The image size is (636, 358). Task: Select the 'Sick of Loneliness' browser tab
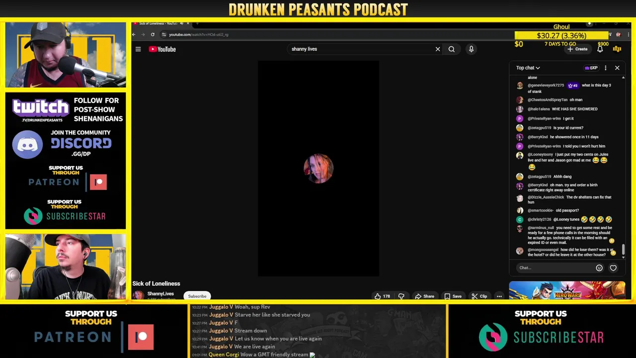158,23
